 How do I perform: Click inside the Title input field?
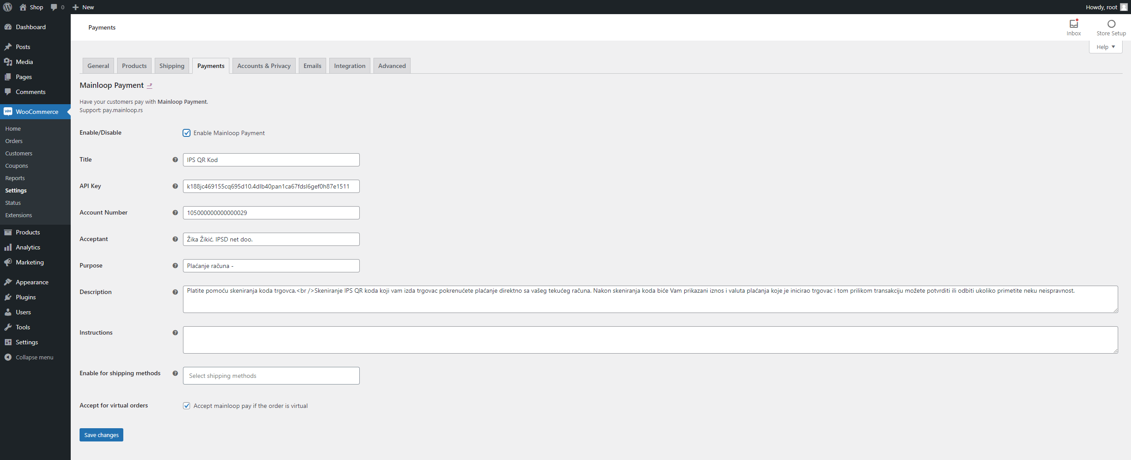[271, 159]
